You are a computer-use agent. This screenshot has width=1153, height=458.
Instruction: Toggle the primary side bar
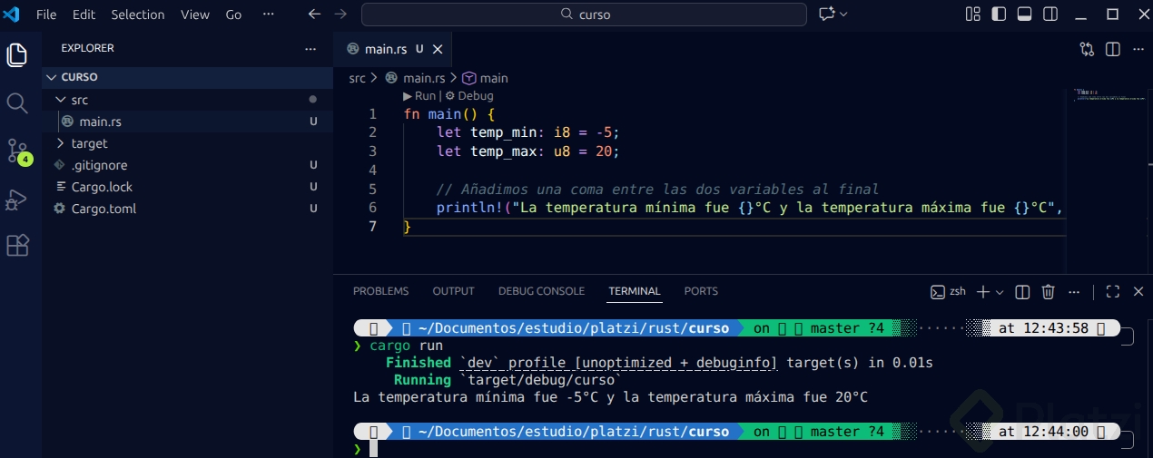[x=999, y=15]
